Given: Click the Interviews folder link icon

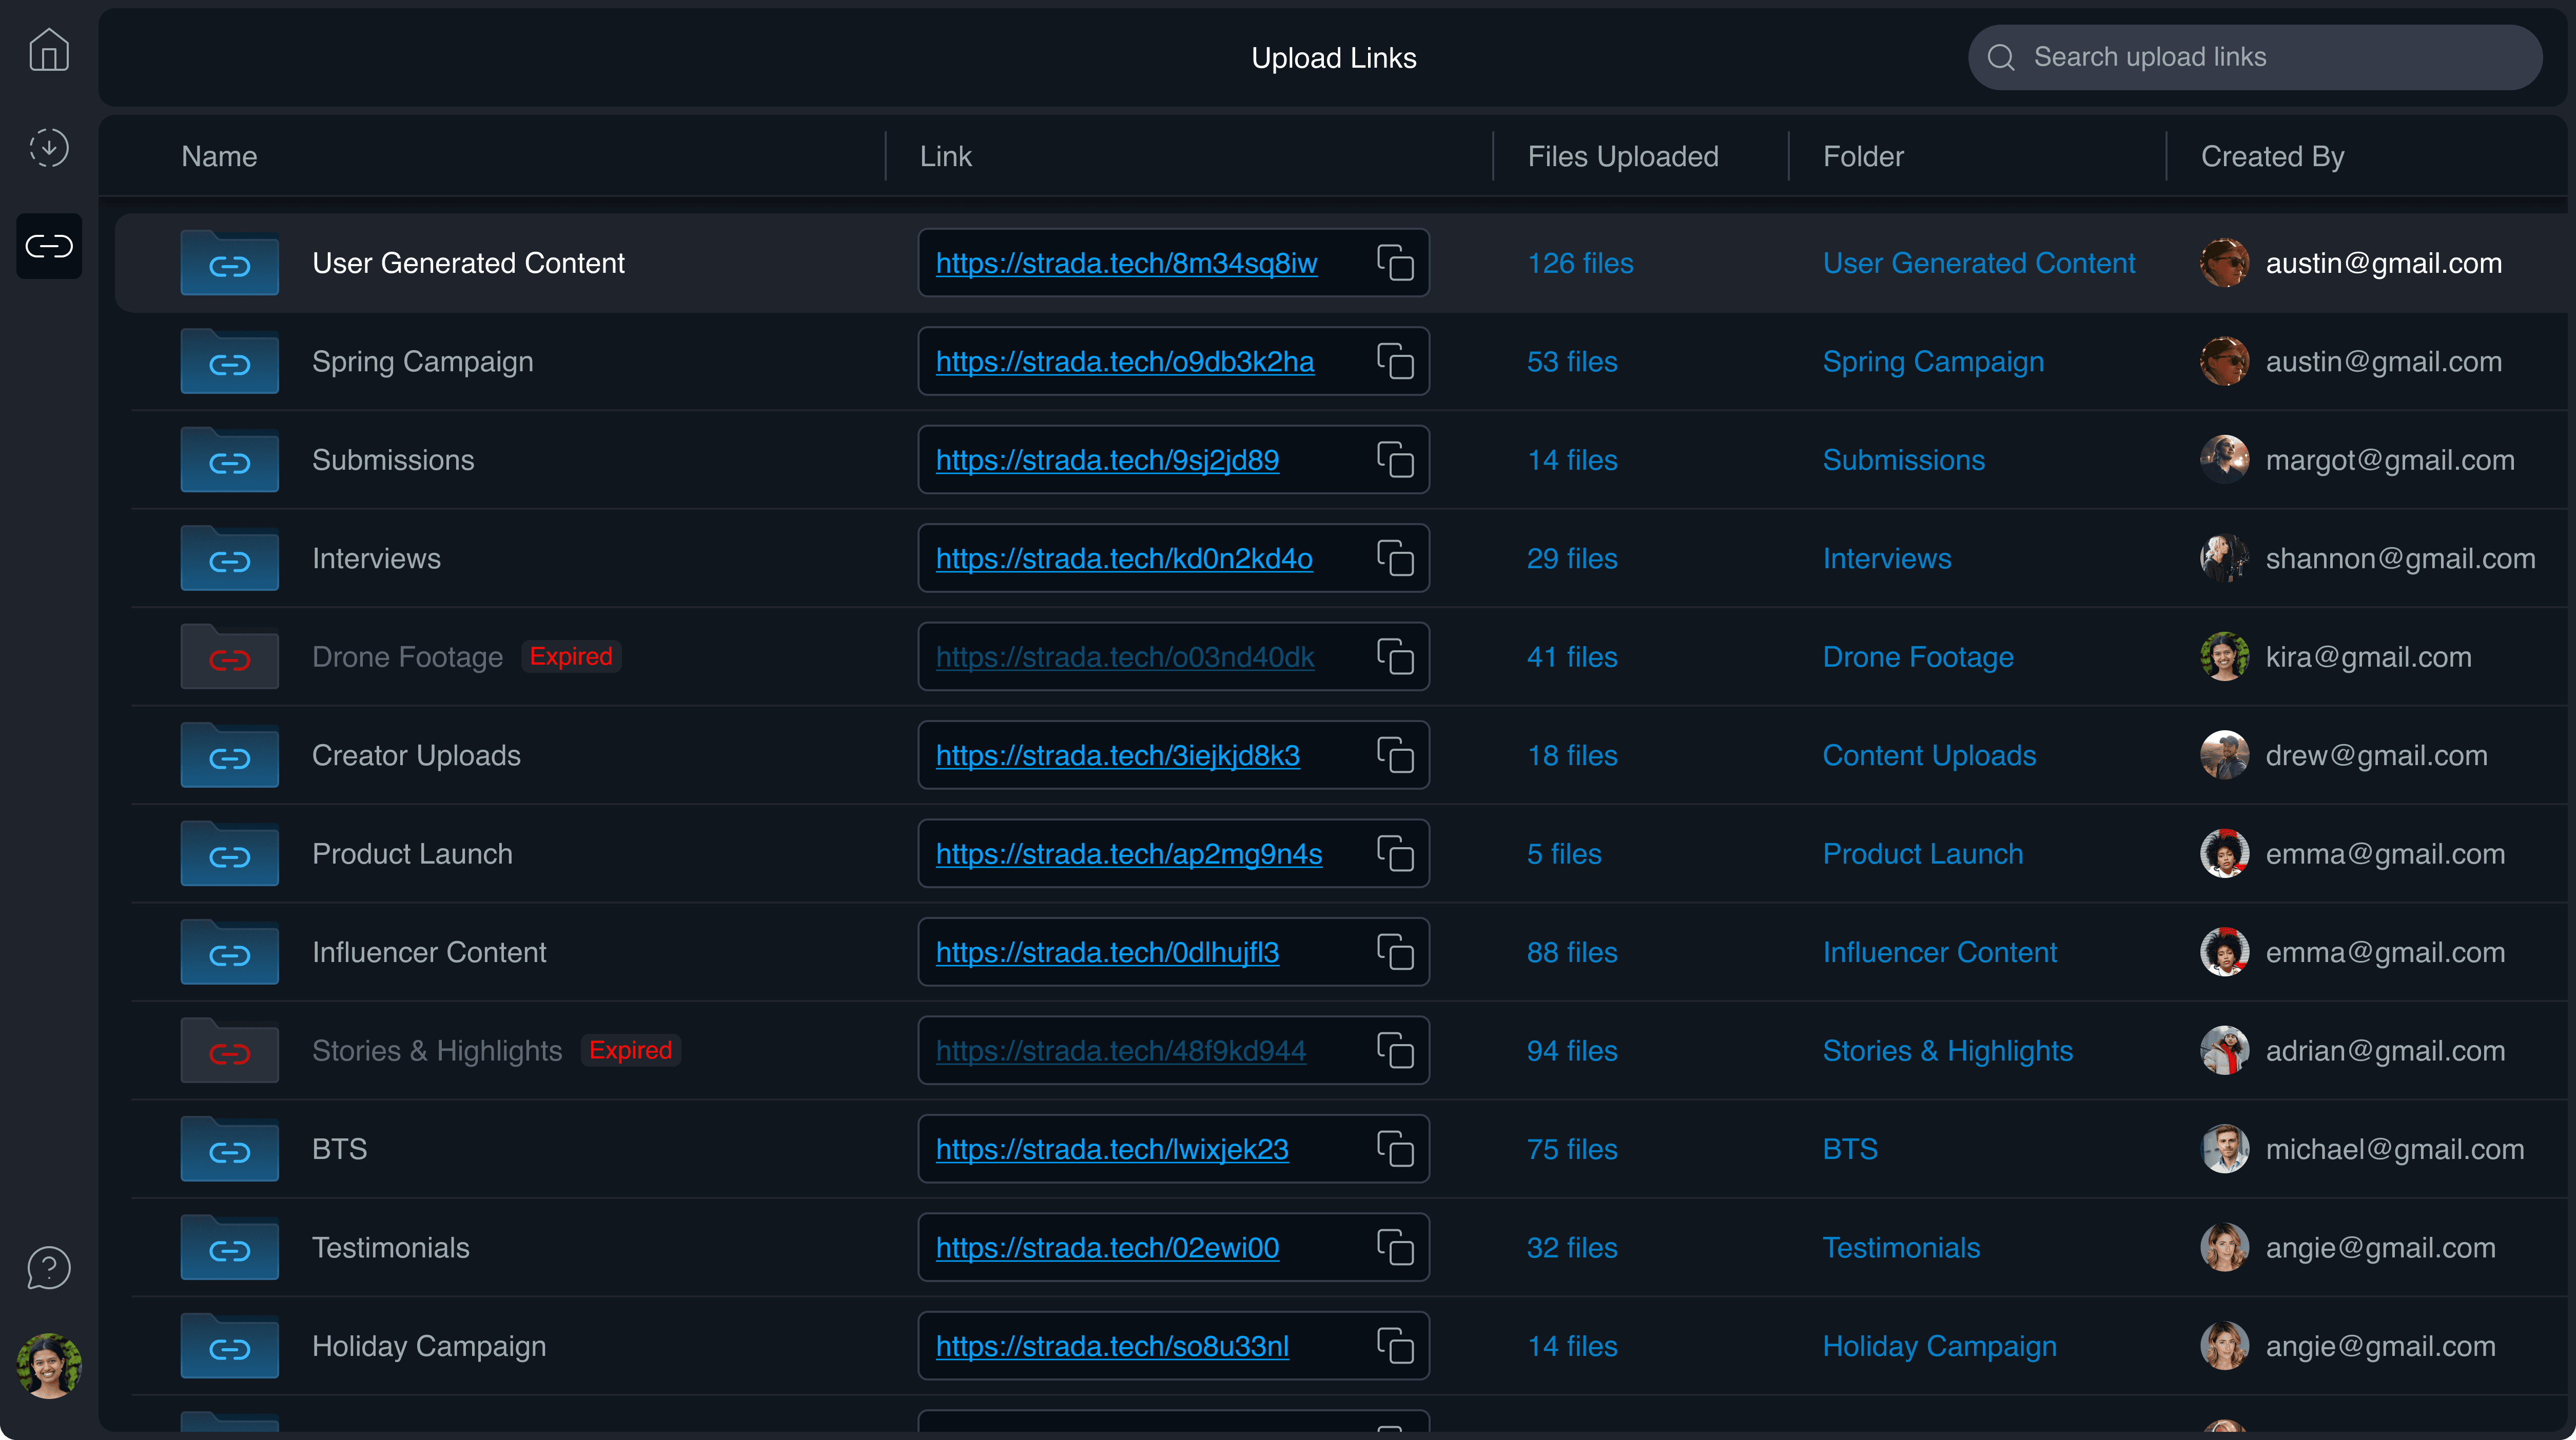Looking at the screenshot, I should [229, 559].
